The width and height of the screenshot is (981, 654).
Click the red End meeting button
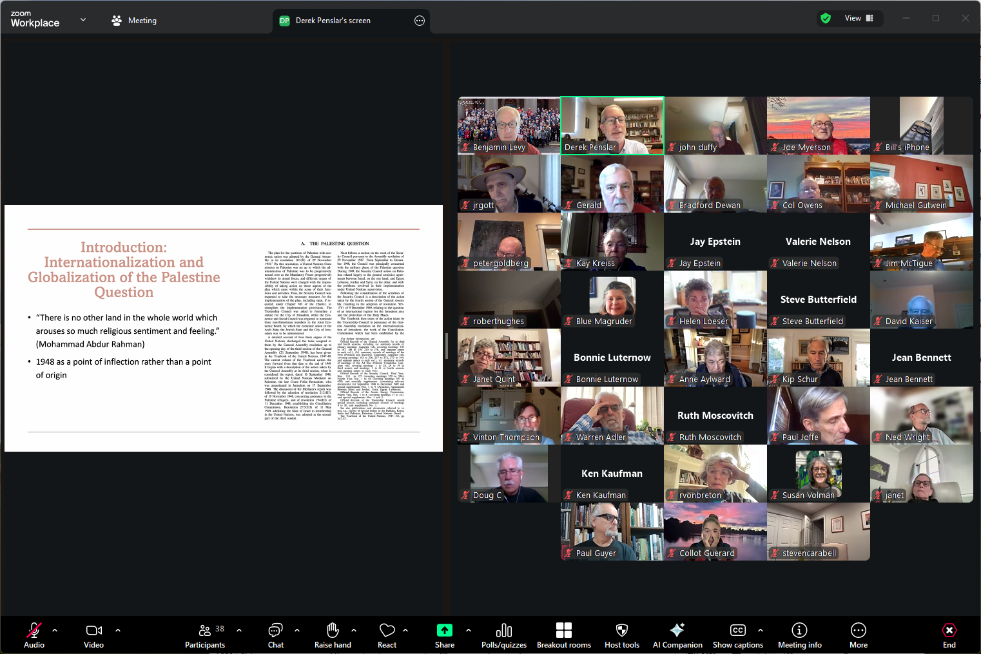[x=949, y=631]
